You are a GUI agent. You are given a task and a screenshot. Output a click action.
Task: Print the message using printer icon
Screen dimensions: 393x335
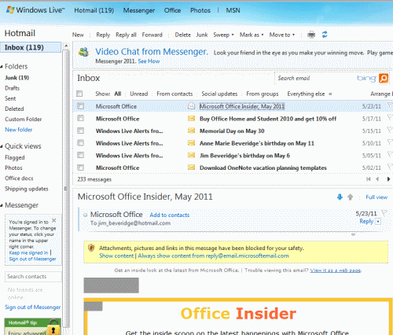(x=311, y=35)
